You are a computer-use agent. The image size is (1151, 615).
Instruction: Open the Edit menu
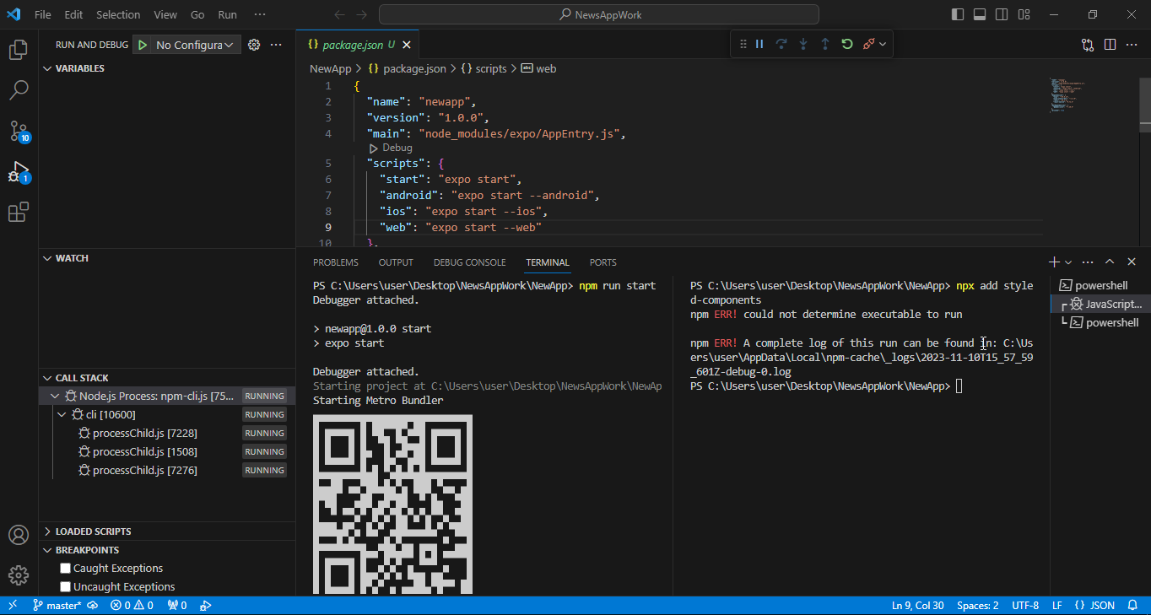point(73,14)
